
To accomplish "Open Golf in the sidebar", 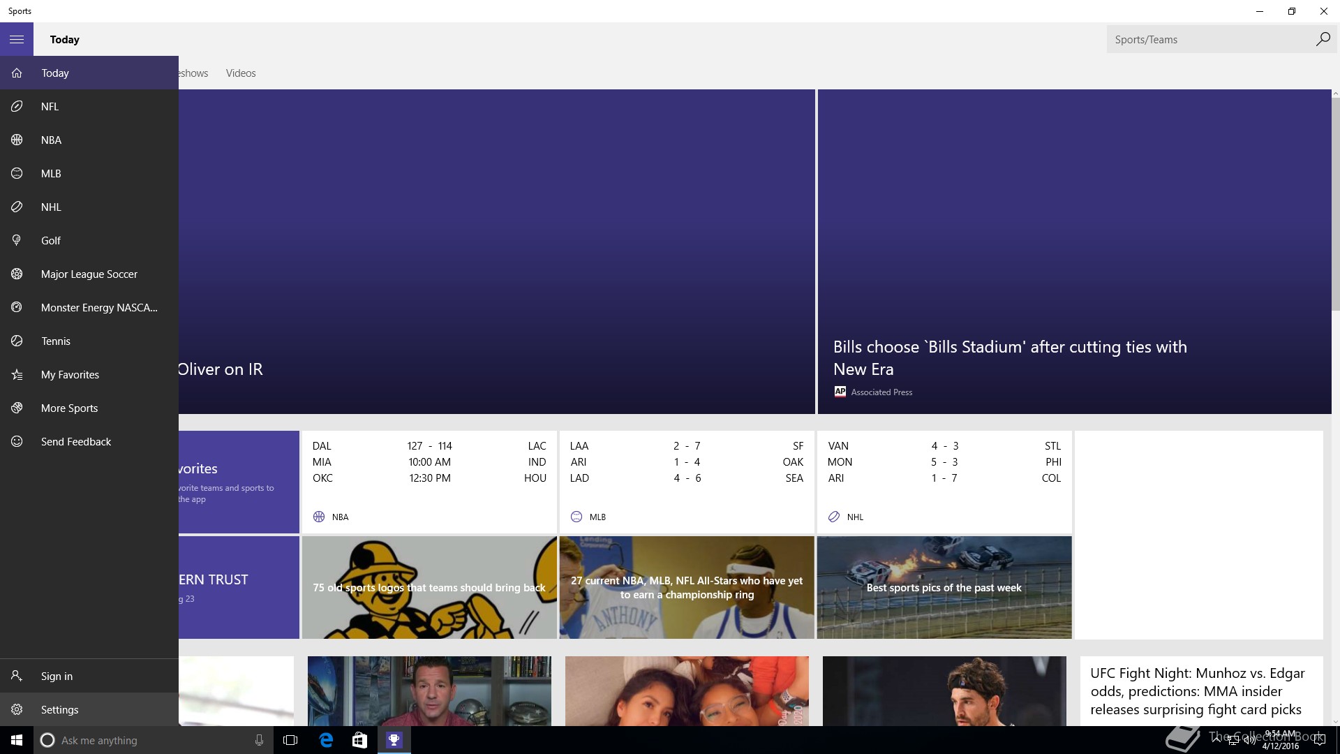I will tap(89, 240).
